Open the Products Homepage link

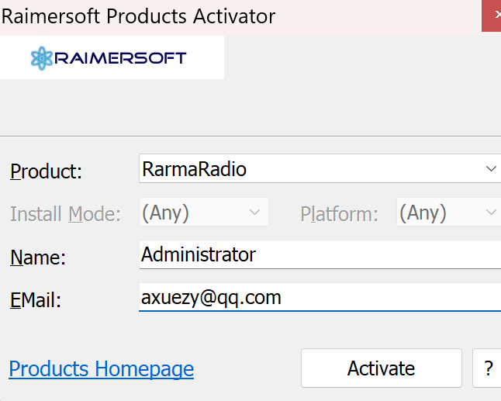[x=101, y=368]
